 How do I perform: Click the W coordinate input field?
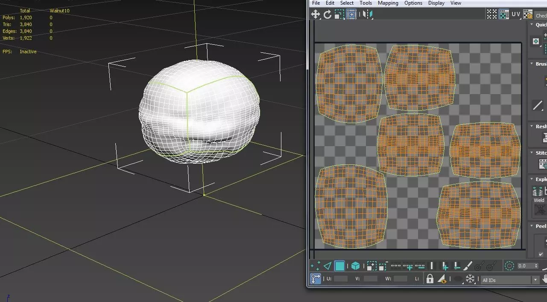tap(401, 279)
